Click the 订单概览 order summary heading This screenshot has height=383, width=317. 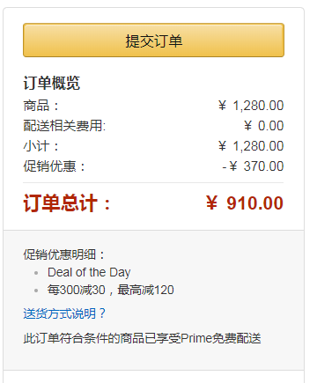52,83
